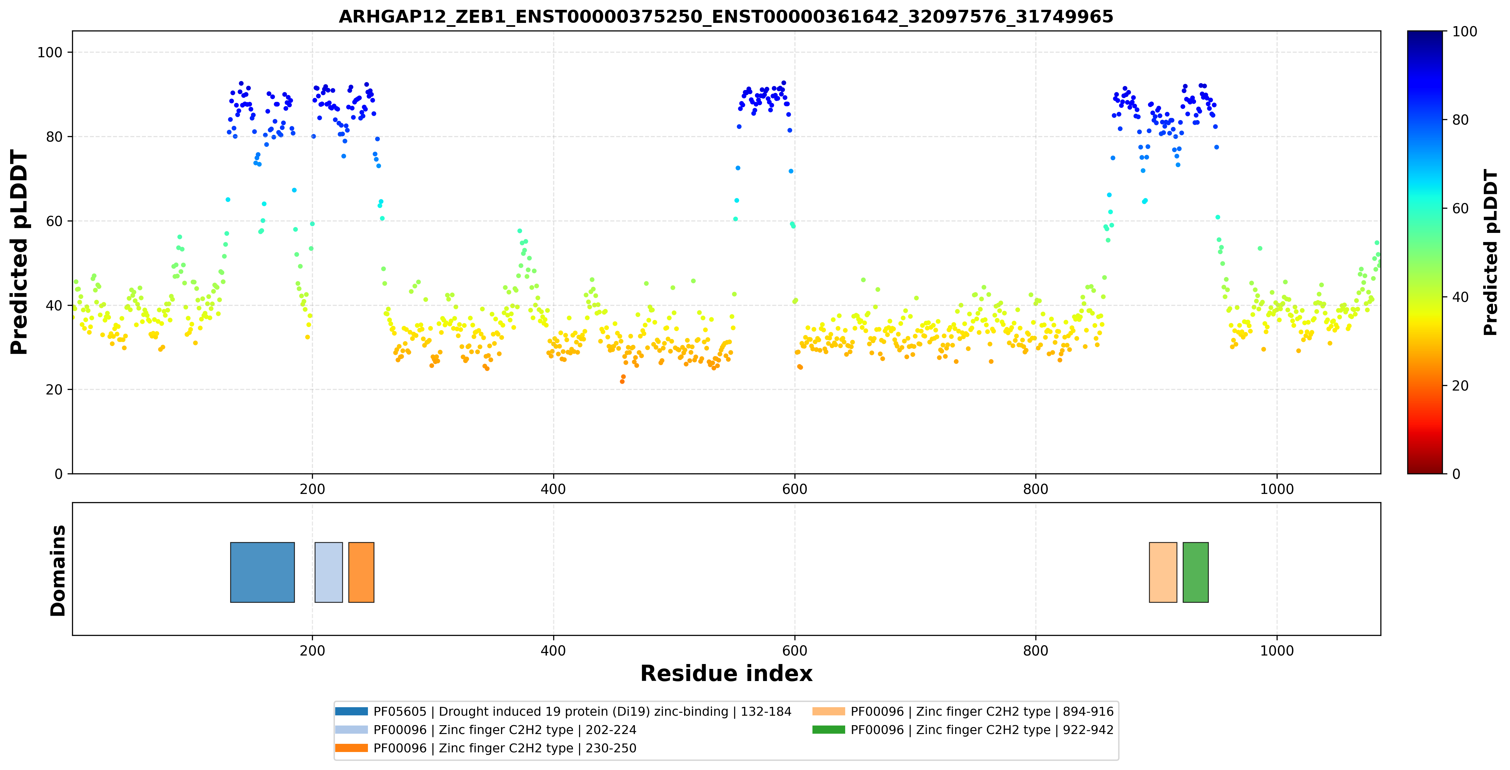1510x770 pixels.
Task: Click the blue PF05605 Di19 domain box
Action: (262, 572)
